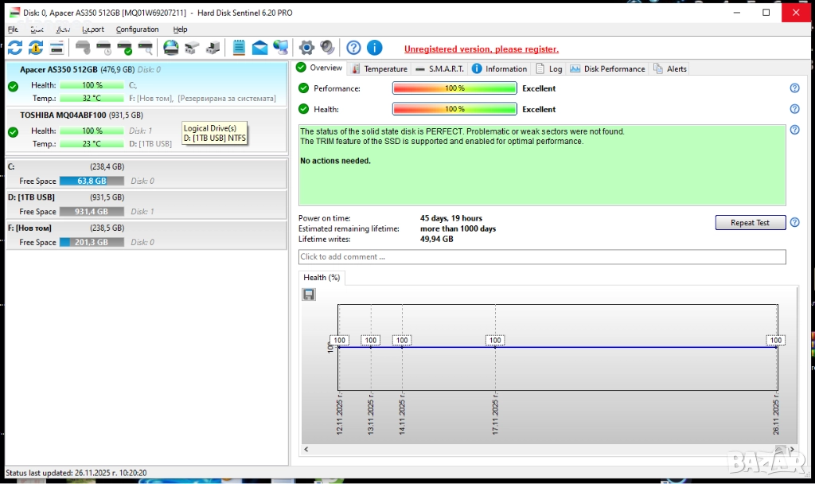Click the speaker sound icon in toolbar

[327, 48]
